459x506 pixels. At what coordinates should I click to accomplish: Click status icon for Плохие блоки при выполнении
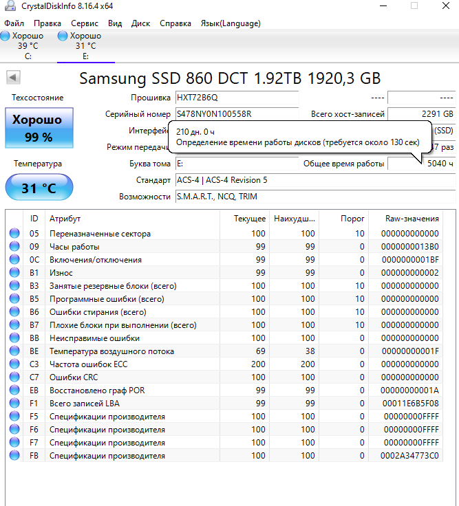(x=14, y=324)
